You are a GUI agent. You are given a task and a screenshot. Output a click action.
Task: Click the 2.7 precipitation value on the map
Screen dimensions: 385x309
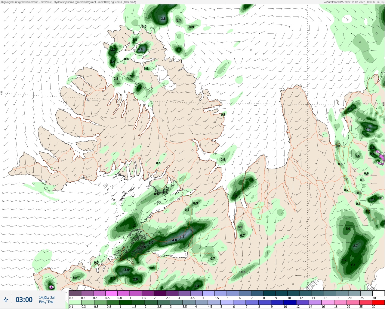pyautogui.click(x=356, y=246)
